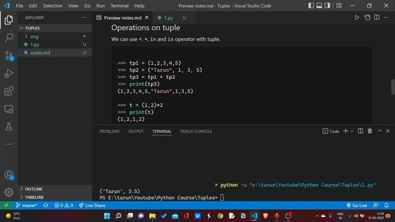The width and height of the screenshot is (395, 222).
Task: Collapse the TUPLES folder section
Action: pos(55,28)
